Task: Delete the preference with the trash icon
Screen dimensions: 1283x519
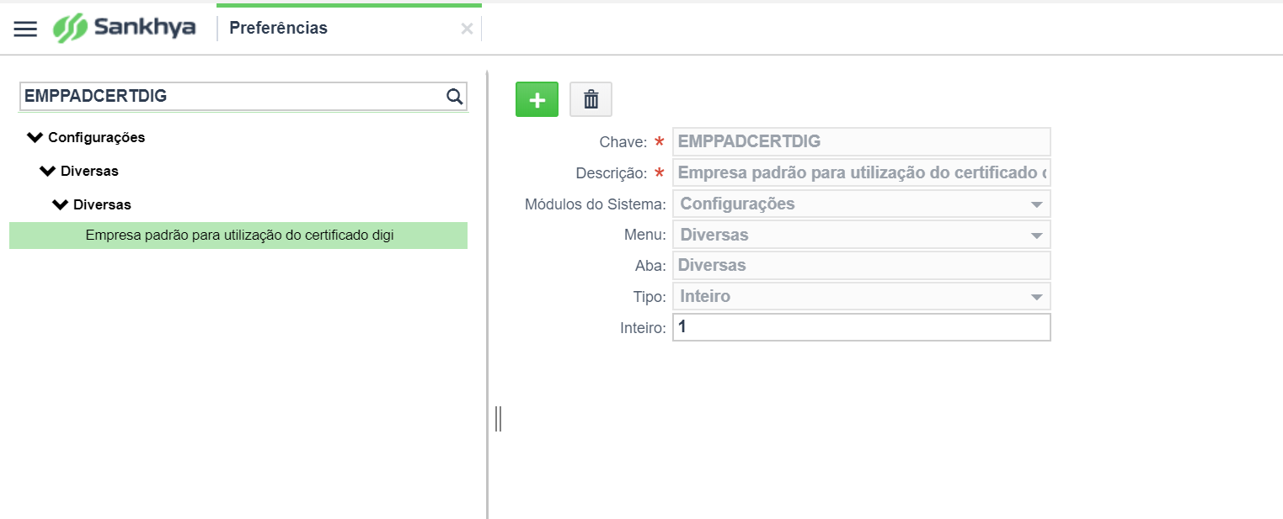Action: [591, 99]
